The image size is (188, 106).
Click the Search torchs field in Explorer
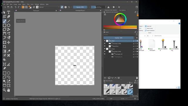point(165,36)
